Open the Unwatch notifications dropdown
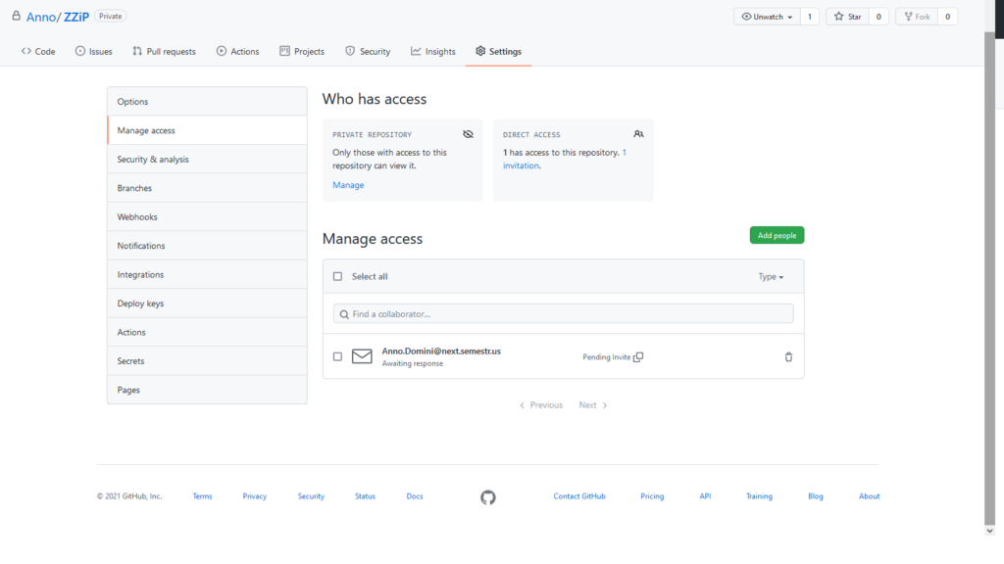 (766, 17)
